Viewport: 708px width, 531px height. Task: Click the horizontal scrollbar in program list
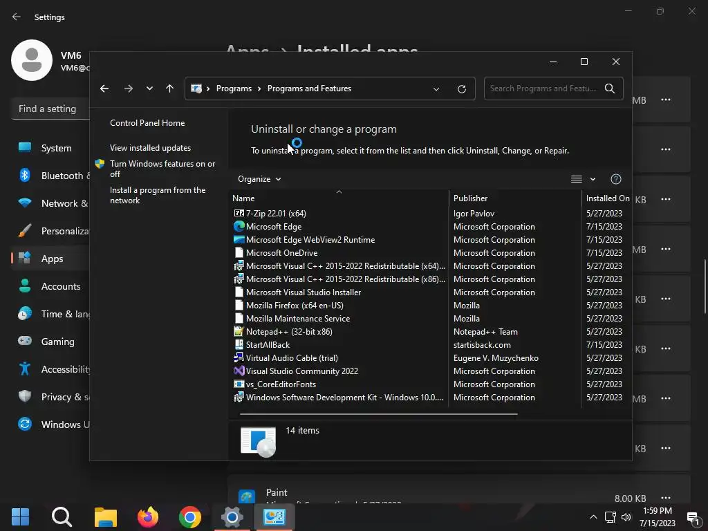coord(378,413)
